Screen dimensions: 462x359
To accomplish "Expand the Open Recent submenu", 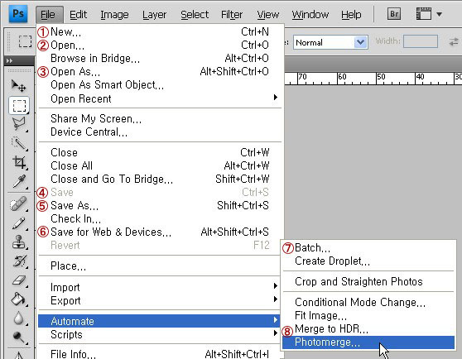I will (x=160, y=98).
